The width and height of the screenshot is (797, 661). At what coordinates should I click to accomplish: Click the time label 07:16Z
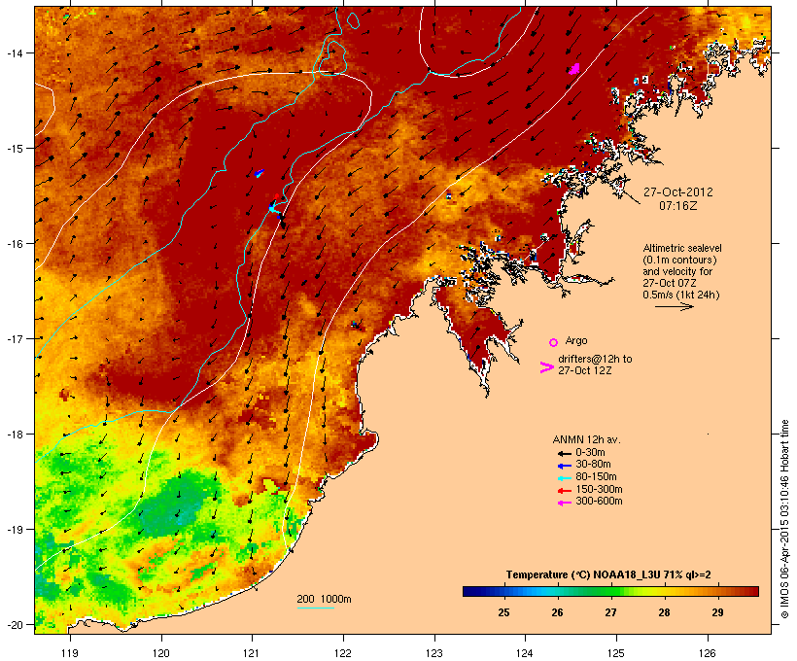click(678, 206)
